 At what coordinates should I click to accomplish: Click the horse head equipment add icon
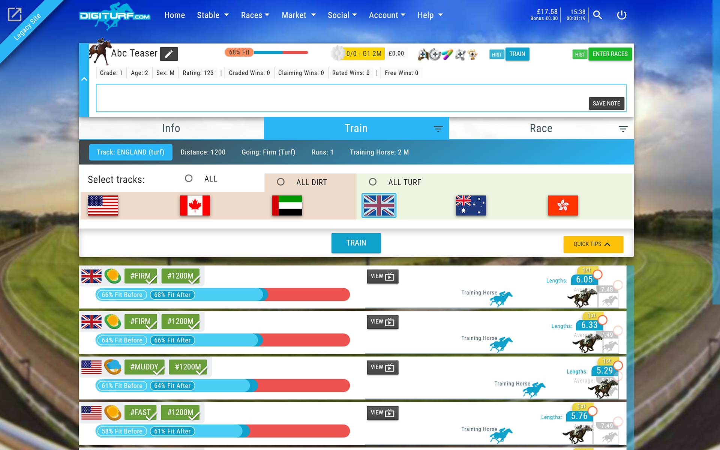423,54
